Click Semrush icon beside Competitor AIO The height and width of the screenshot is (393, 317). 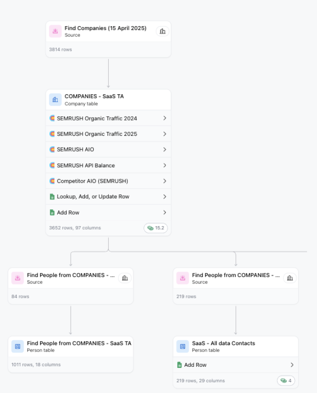pos(52,181)
